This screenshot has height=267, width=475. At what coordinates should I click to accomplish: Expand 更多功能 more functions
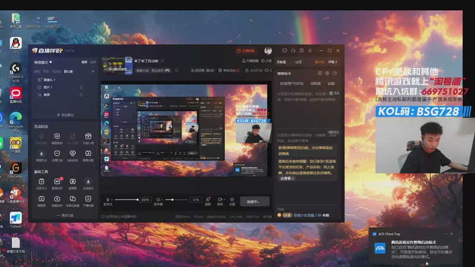(65, 215)
